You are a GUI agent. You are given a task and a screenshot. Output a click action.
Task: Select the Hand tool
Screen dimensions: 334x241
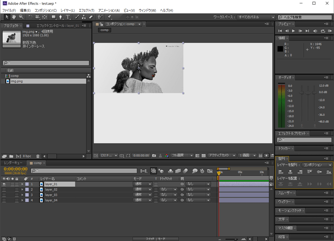point(14,17)
